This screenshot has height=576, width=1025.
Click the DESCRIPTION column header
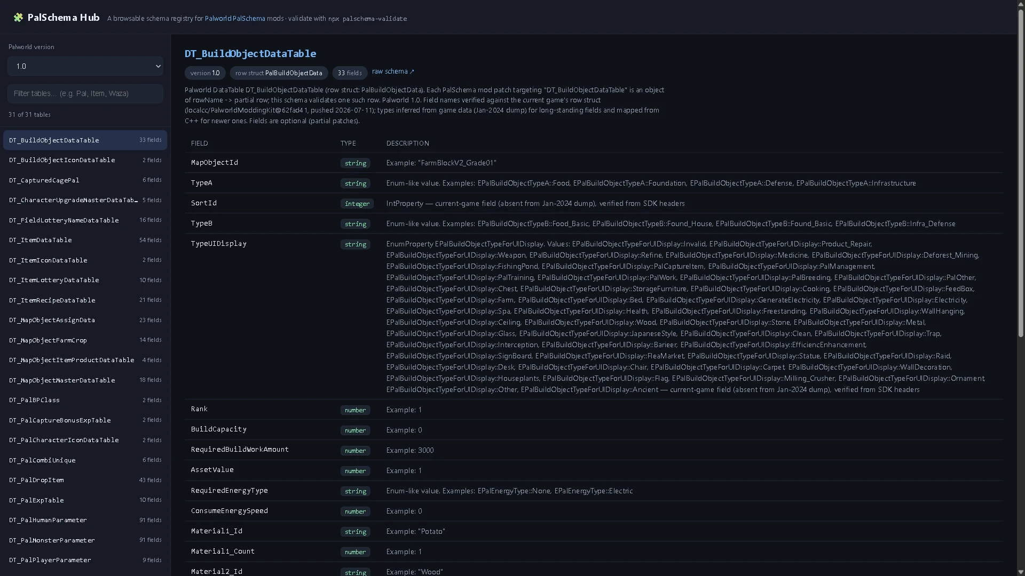[x=408, y=143]
